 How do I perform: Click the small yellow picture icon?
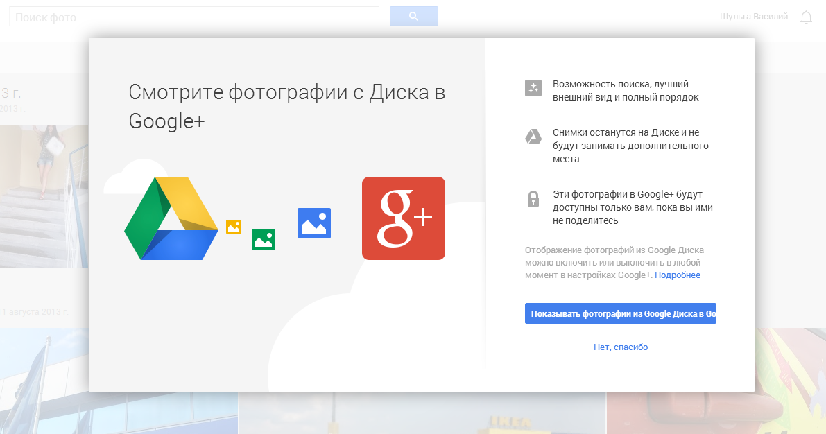233,227
